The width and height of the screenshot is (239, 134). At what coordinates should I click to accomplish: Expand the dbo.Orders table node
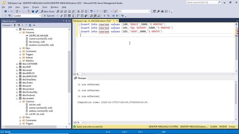17,83
